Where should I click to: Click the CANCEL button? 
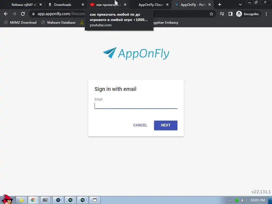pyautogui.click(x=140, y=125)
